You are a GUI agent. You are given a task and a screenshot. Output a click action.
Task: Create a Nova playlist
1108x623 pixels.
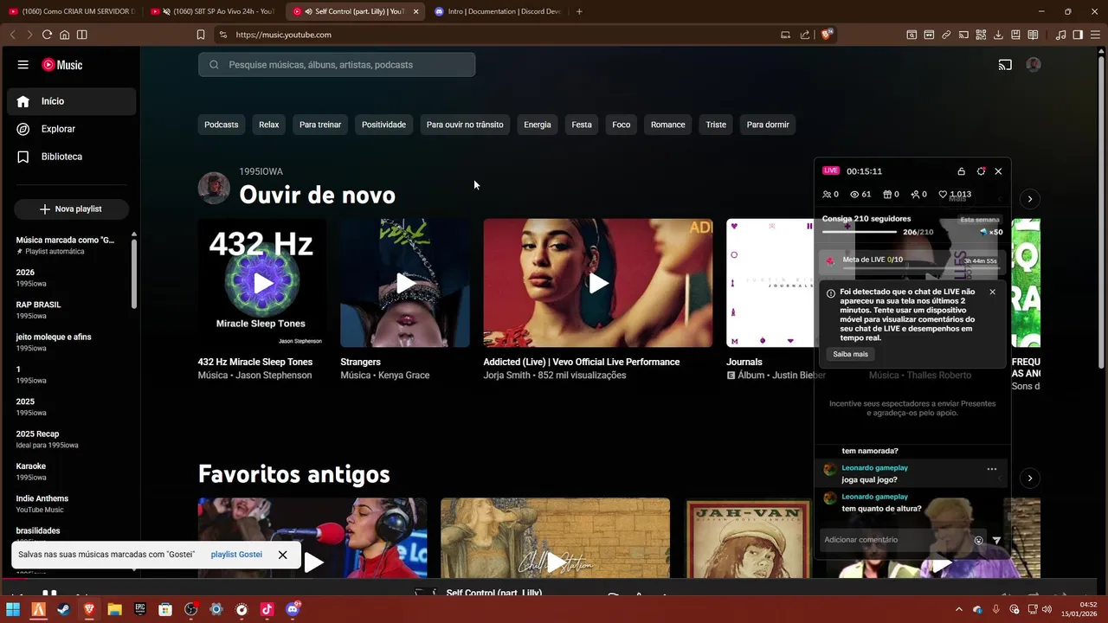(x=71, y=209)
